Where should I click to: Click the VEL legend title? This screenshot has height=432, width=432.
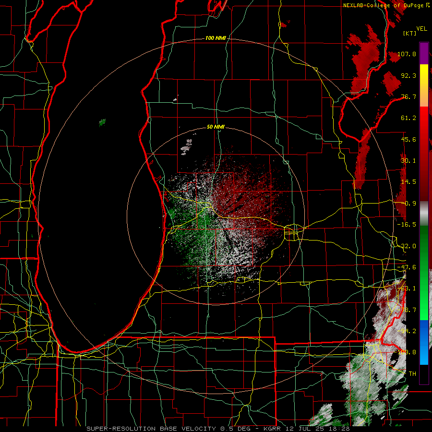[421, 29]
